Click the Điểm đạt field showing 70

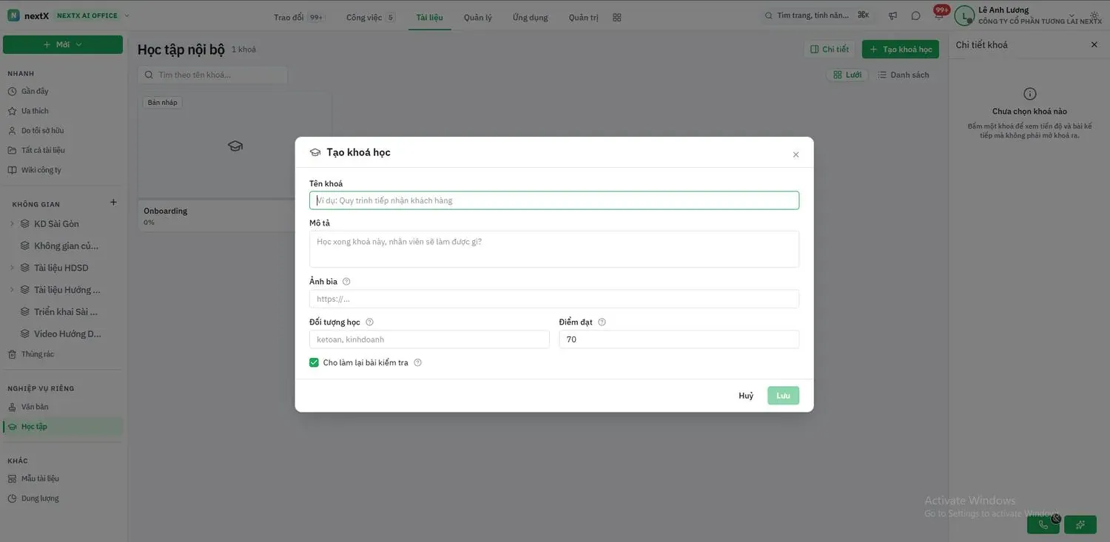(x=679, y=339)
